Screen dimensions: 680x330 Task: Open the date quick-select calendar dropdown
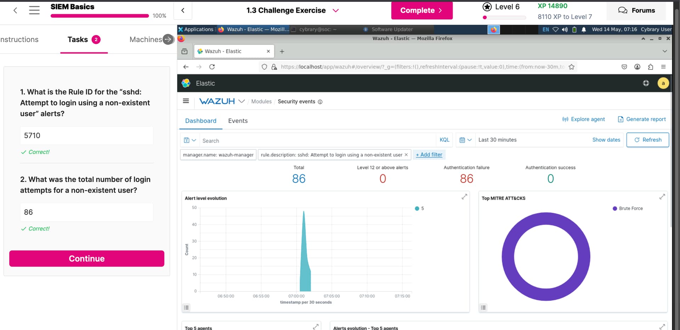[465, 140]
